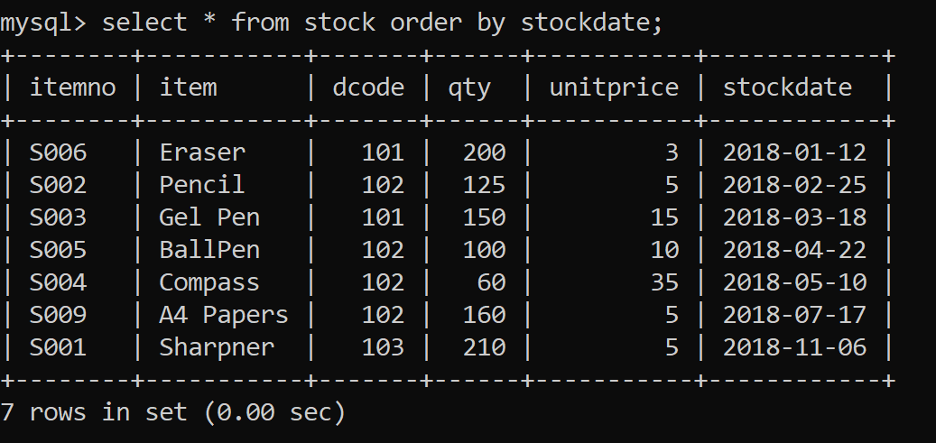Click the 'Sharpner' item name

(217, 347)
